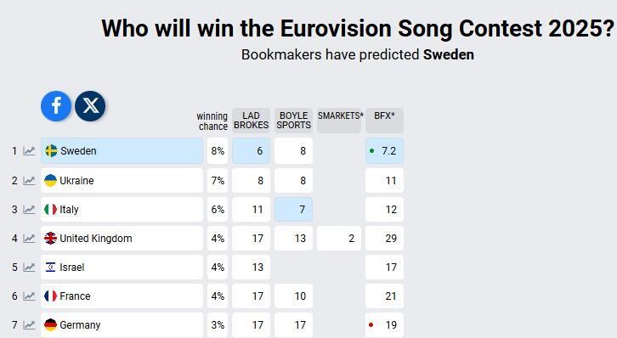The height and width of the screenshot is (338, 617).
Task: Select the BOYLE SPORTS column header
Action: pyautogui.click(x=293, y=121)
